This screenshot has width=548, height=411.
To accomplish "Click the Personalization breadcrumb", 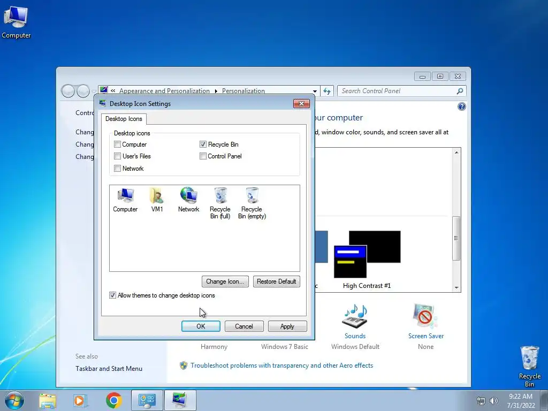I will click(243, 91).
